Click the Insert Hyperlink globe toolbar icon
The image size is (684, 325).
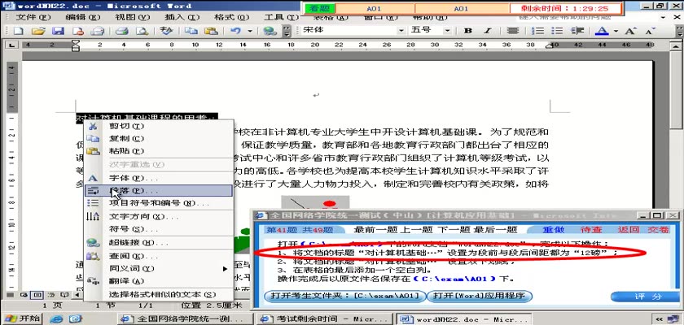[270, 31]
